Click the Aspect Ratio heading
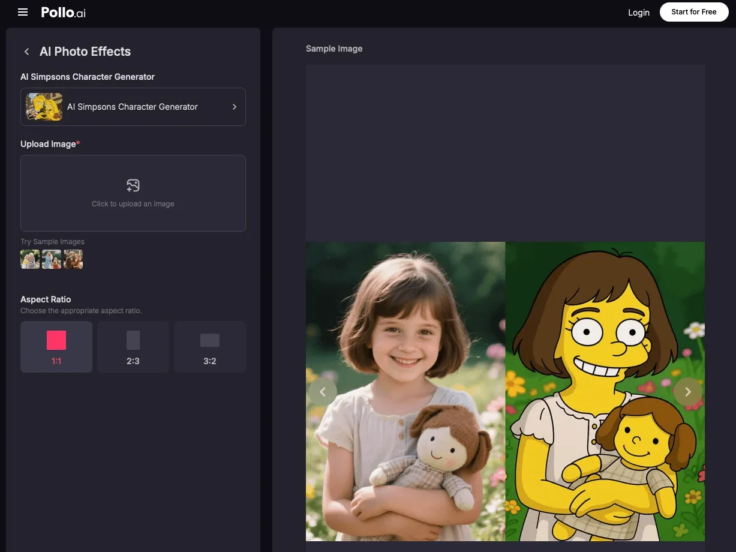 click(46, 299)
